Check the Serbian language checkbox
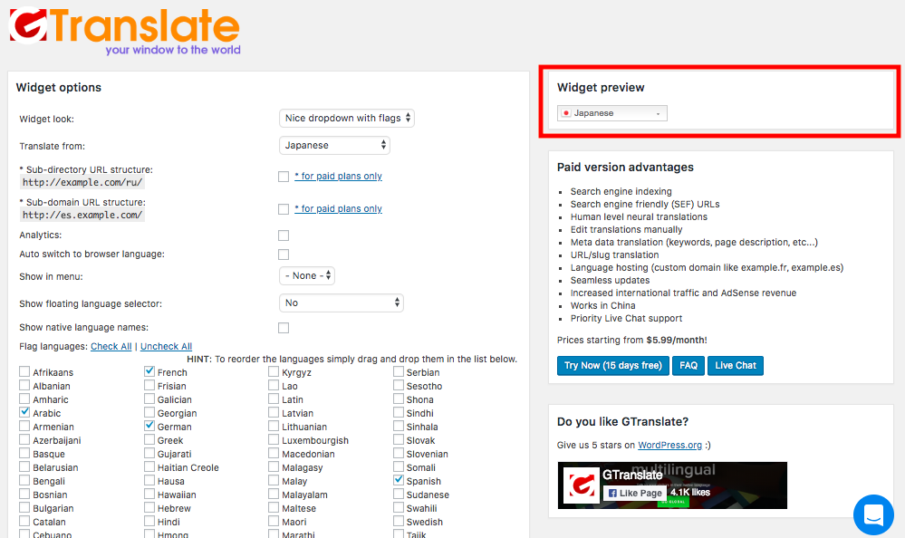 point(399,371)
